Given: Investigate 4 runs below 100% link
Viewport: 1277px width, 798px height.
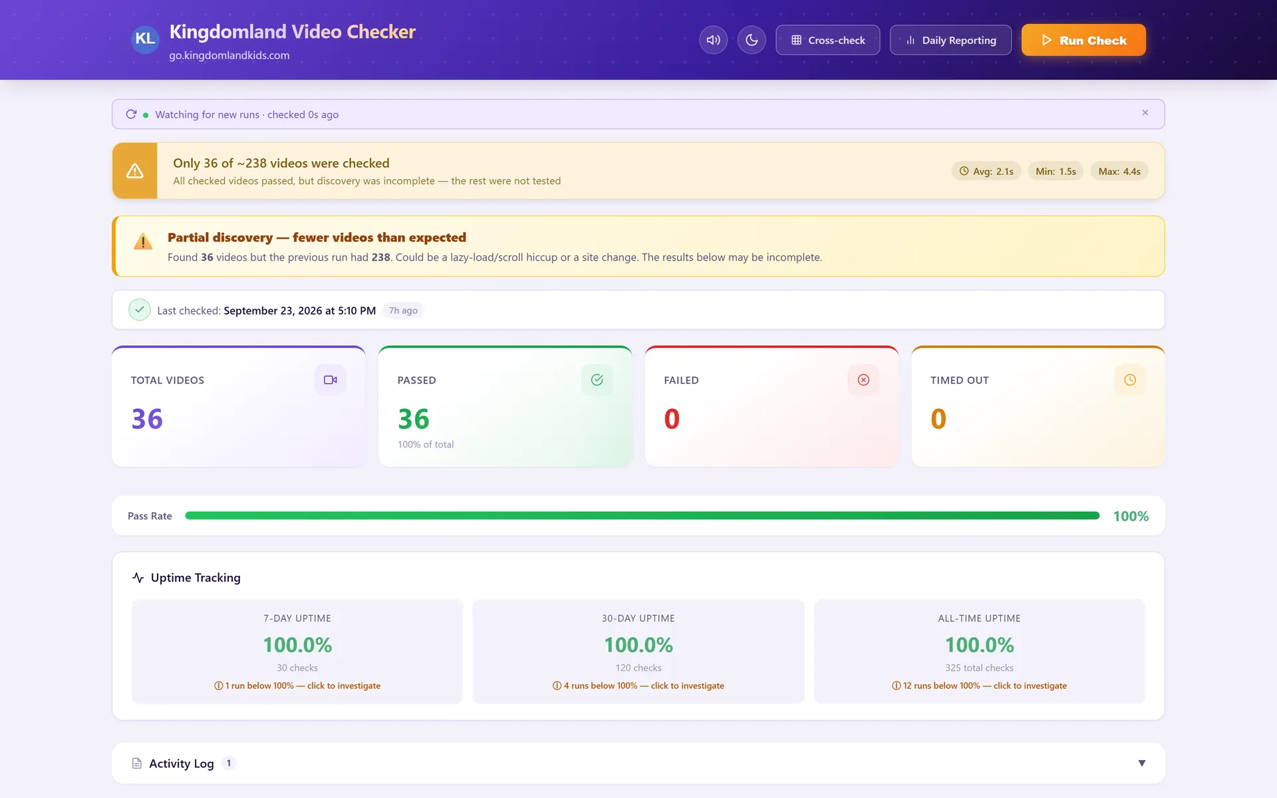Looking at the screenshot, I should [638, 686].
